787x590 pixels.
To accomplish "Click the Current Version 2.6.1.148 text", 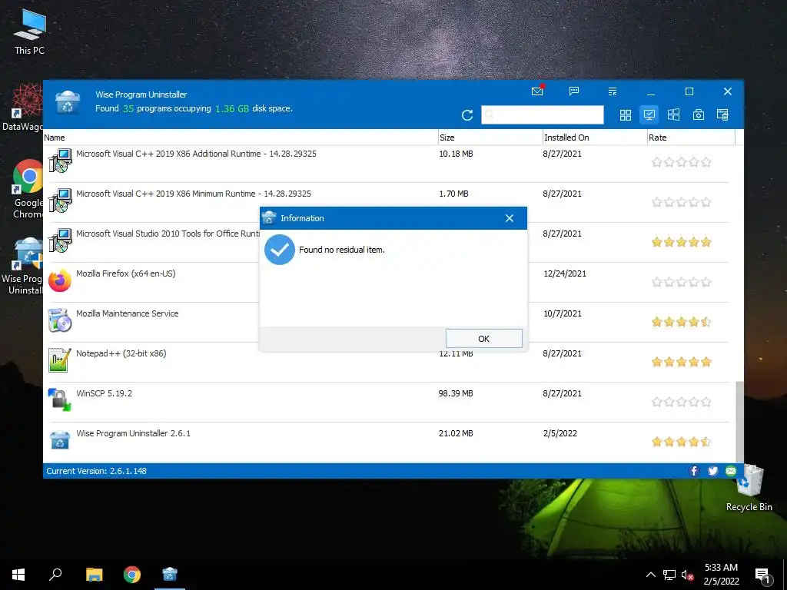I will click(x=96, y=471).
